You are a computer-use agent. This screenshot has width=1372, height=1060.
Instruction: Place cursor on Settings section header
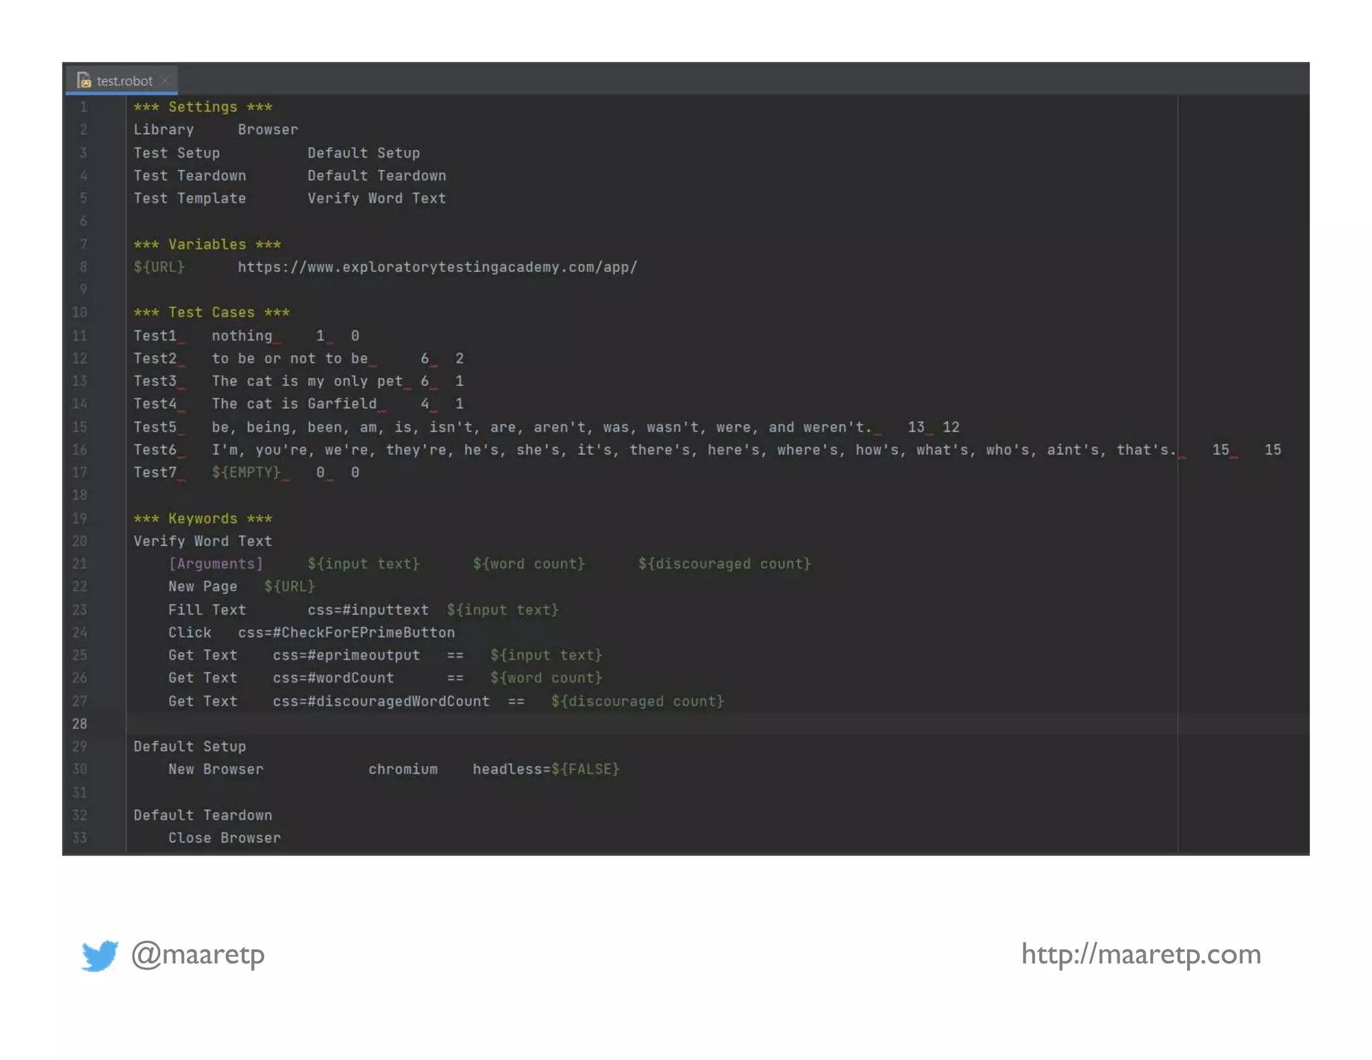click(202, 107)
